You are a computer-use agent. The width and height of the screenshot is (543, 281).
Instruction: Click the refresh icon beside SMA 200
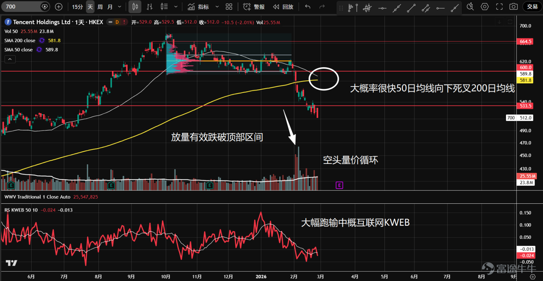(x=42, y=40)
